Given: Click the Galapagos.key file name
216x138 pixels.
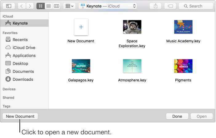Looking at the screenshot, I should click(81, 80).
